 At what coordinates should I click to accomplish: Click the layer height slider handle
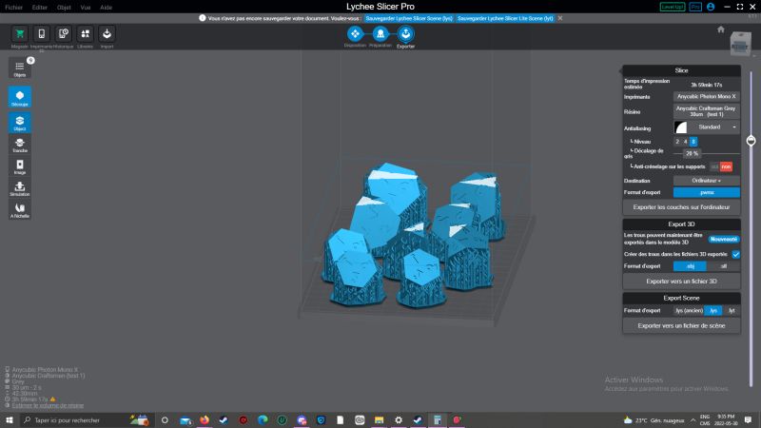pyautogui.click(x=751, y=141)
